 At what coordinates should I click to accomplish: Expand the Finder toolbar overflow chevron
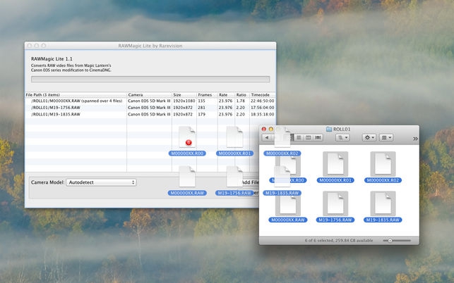[x=415, y=139]
